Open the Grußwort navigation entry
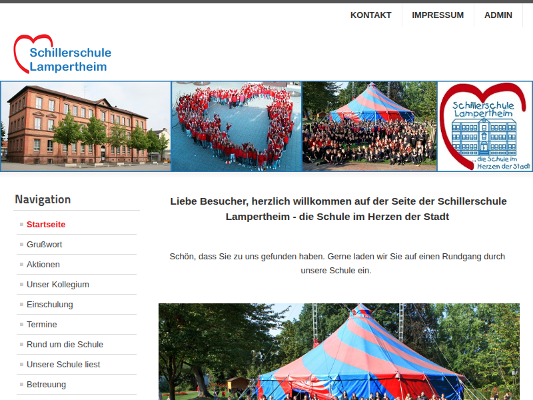This screenshot has height=400, width=533. (x=45, y=245)
